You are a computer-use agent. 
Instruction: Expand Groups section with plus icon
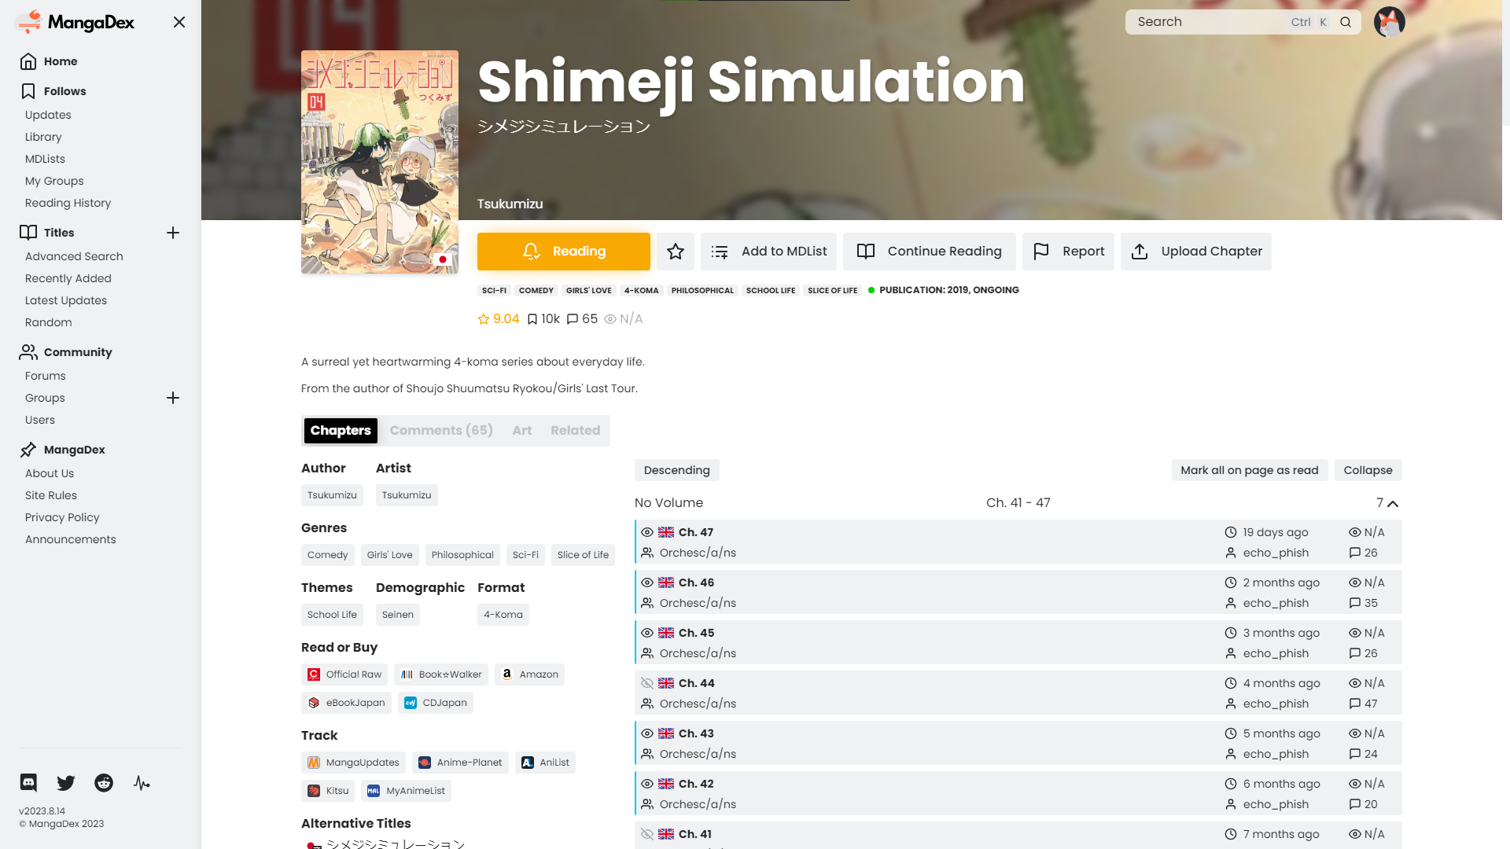point(173,398)
